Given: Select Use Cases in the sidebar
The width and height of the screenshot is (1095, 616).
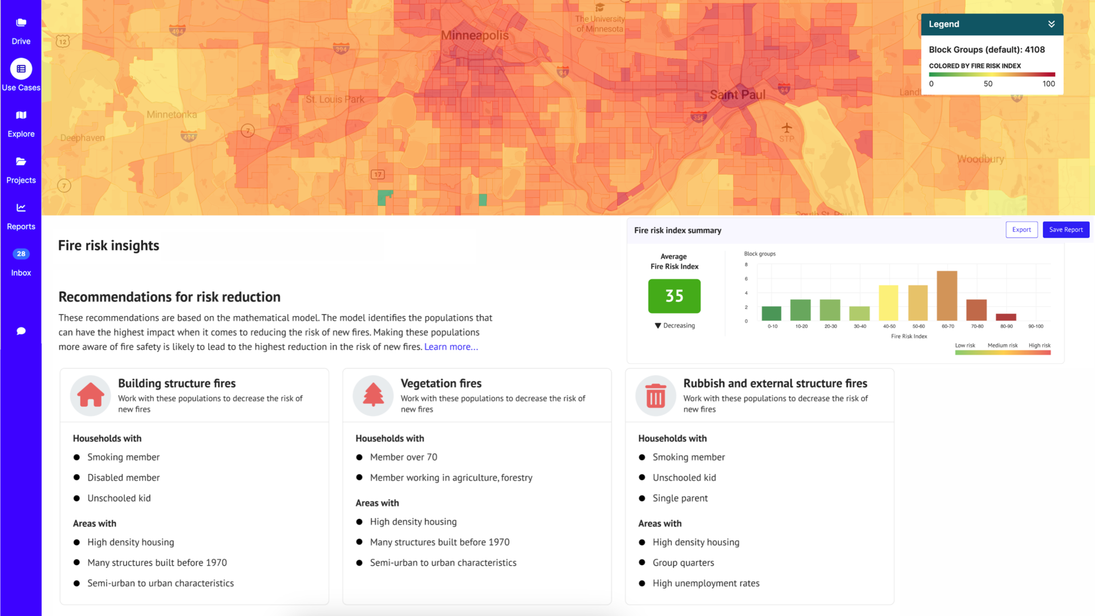Looking at the screenshot, I should (x=21, y=74).
